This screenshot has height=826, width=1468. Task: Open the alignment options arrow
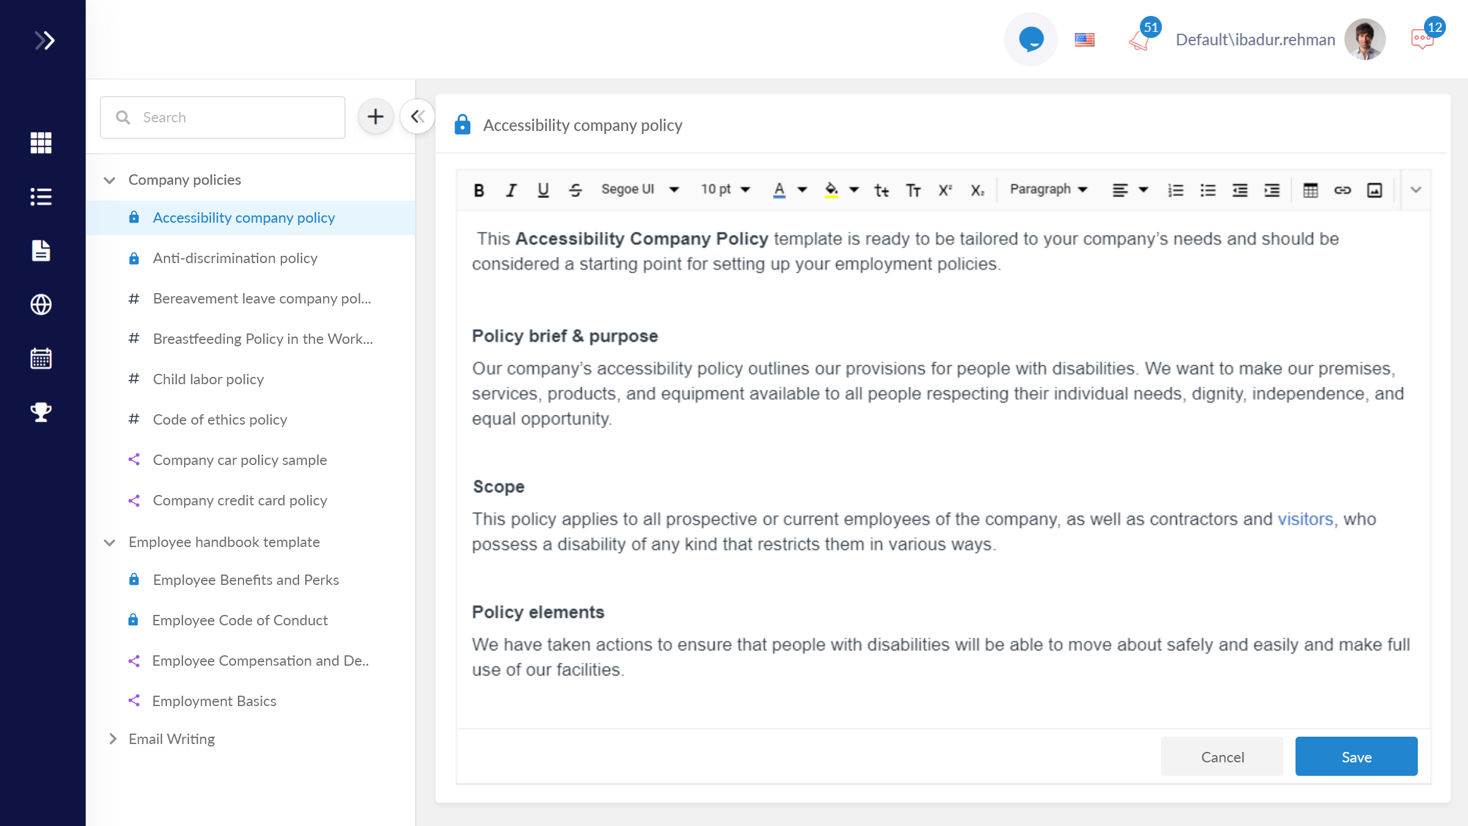coord(1143,190)
